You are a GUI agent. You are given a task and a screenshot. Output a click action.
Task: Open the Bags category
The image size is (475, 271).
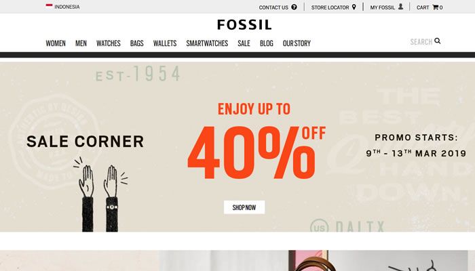tap(137, 43)
